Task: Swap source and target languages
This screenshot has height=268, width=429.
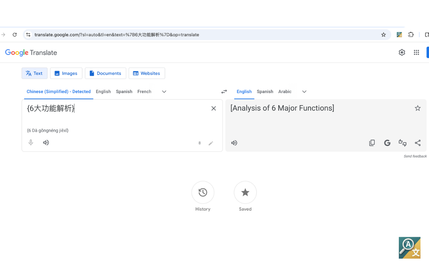Action: pos(224,91)
